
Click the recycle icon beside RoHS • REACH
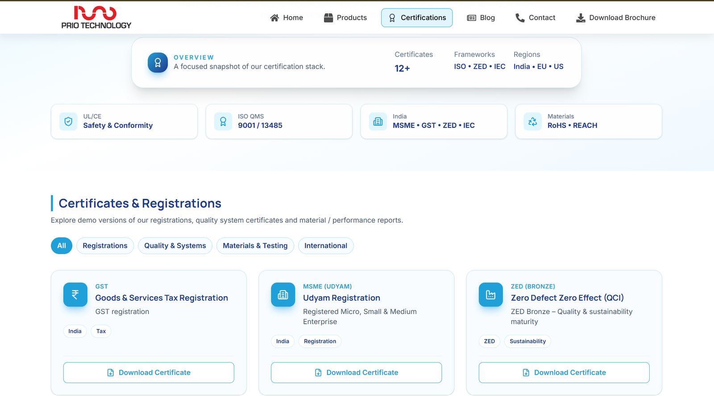533,121
